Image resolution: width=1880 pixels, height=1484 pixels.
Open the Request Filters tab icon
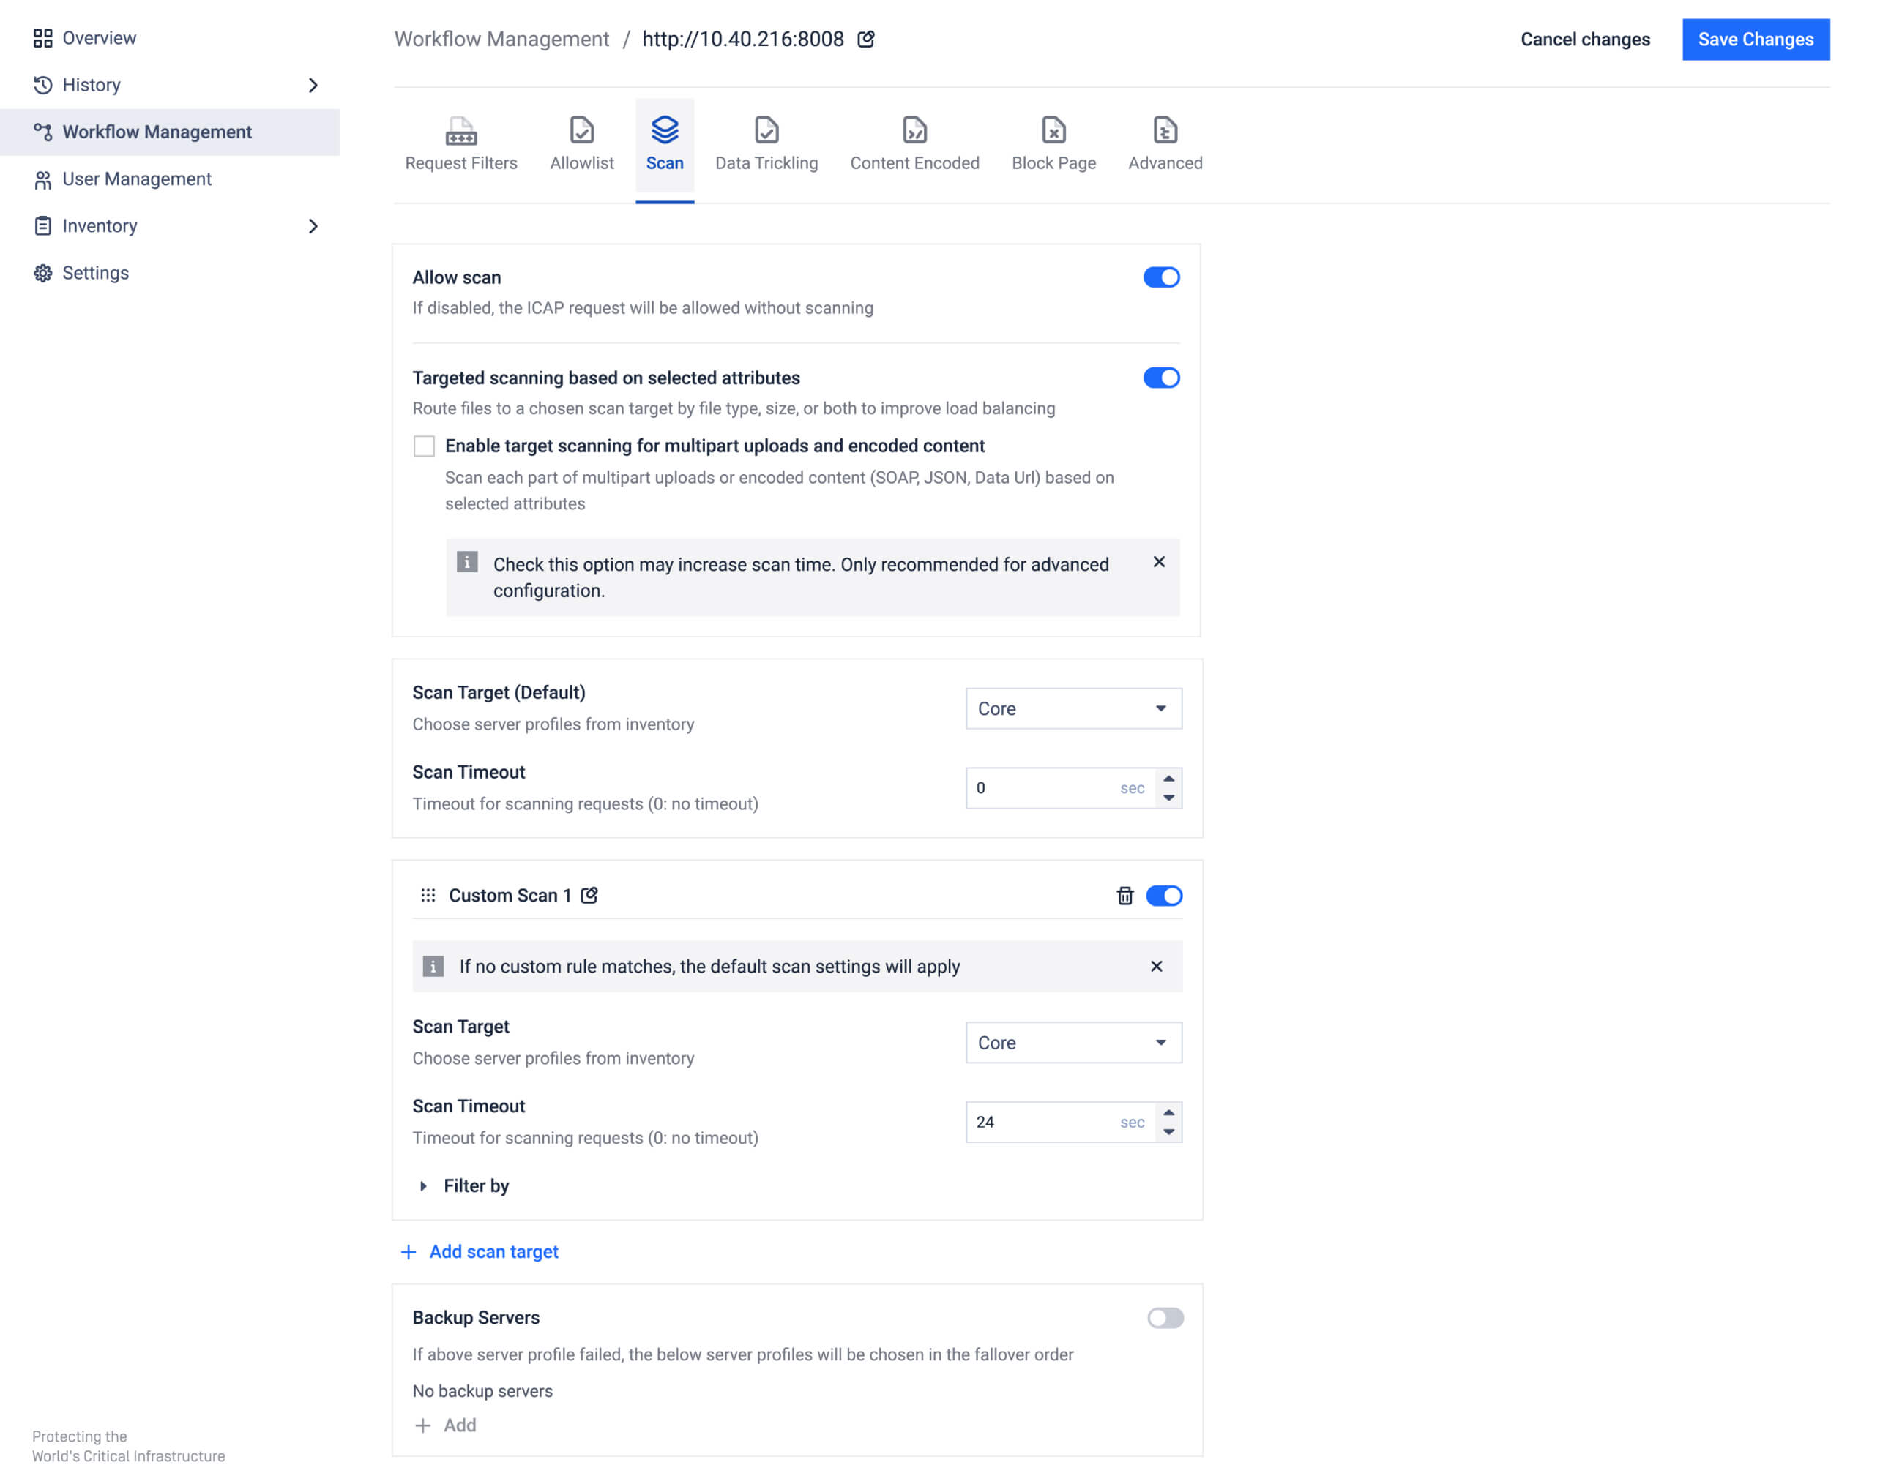(x=460, y=131)
